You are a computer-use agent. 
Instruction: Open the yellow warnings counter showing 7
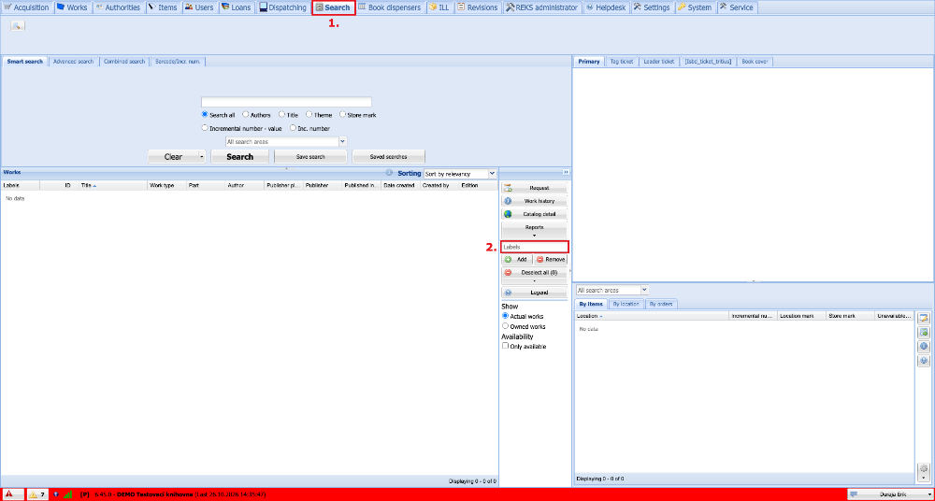coord(37,494)
